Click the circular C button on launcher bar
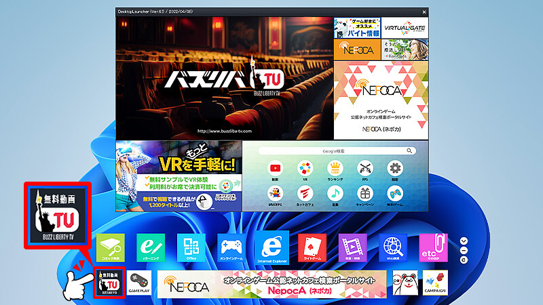The width and height of the screenshot is (543, 305). [464, 260]
